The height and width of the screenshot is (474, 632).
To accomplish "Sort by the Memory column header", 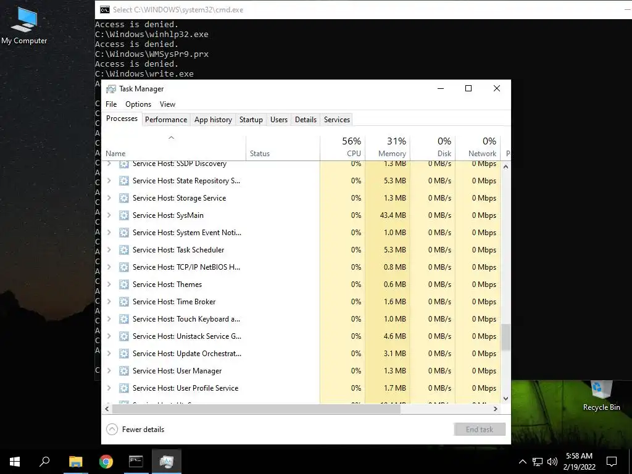I will (388, 147).
